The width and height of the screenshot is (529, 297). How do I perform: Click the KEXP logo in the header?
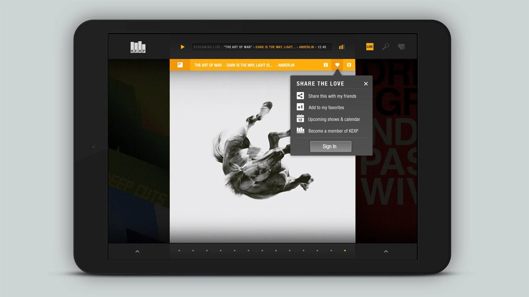(x=138, y=47)
